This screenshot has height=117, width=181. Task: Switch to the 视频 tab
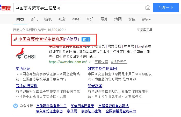76,19
